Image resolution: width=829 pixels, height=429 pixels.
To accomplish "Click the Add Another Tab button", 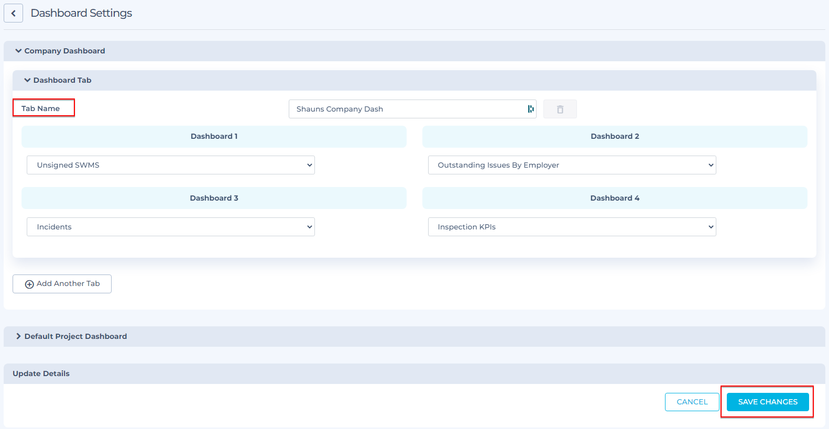I will point(62,284).
